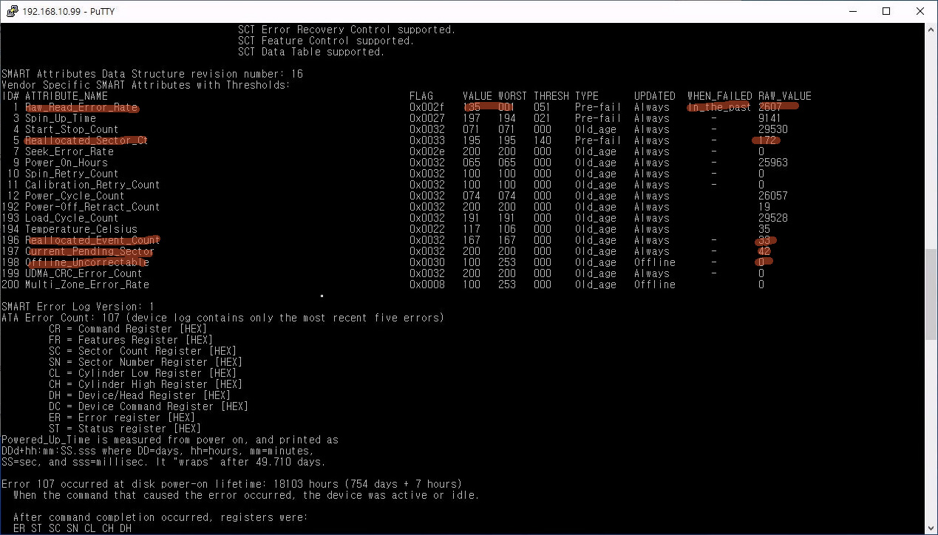Click the Power_On_Hours raw value 25963

click(772, 163)
